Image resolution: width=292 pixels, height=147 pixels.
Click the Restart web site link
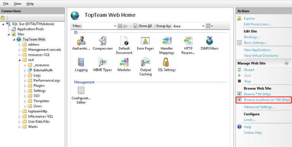click(x=249, y=70)
